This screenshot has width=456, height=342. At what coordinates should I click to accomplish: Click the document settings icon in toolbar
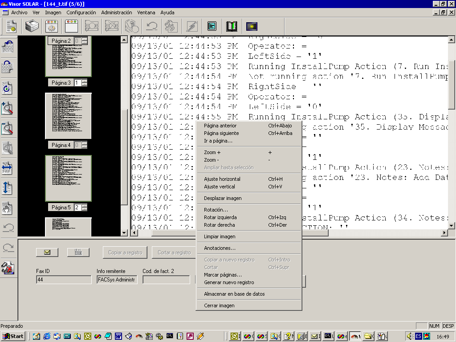pos(12,26)
